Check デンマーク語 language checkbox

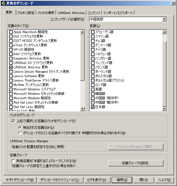(93, 45)
